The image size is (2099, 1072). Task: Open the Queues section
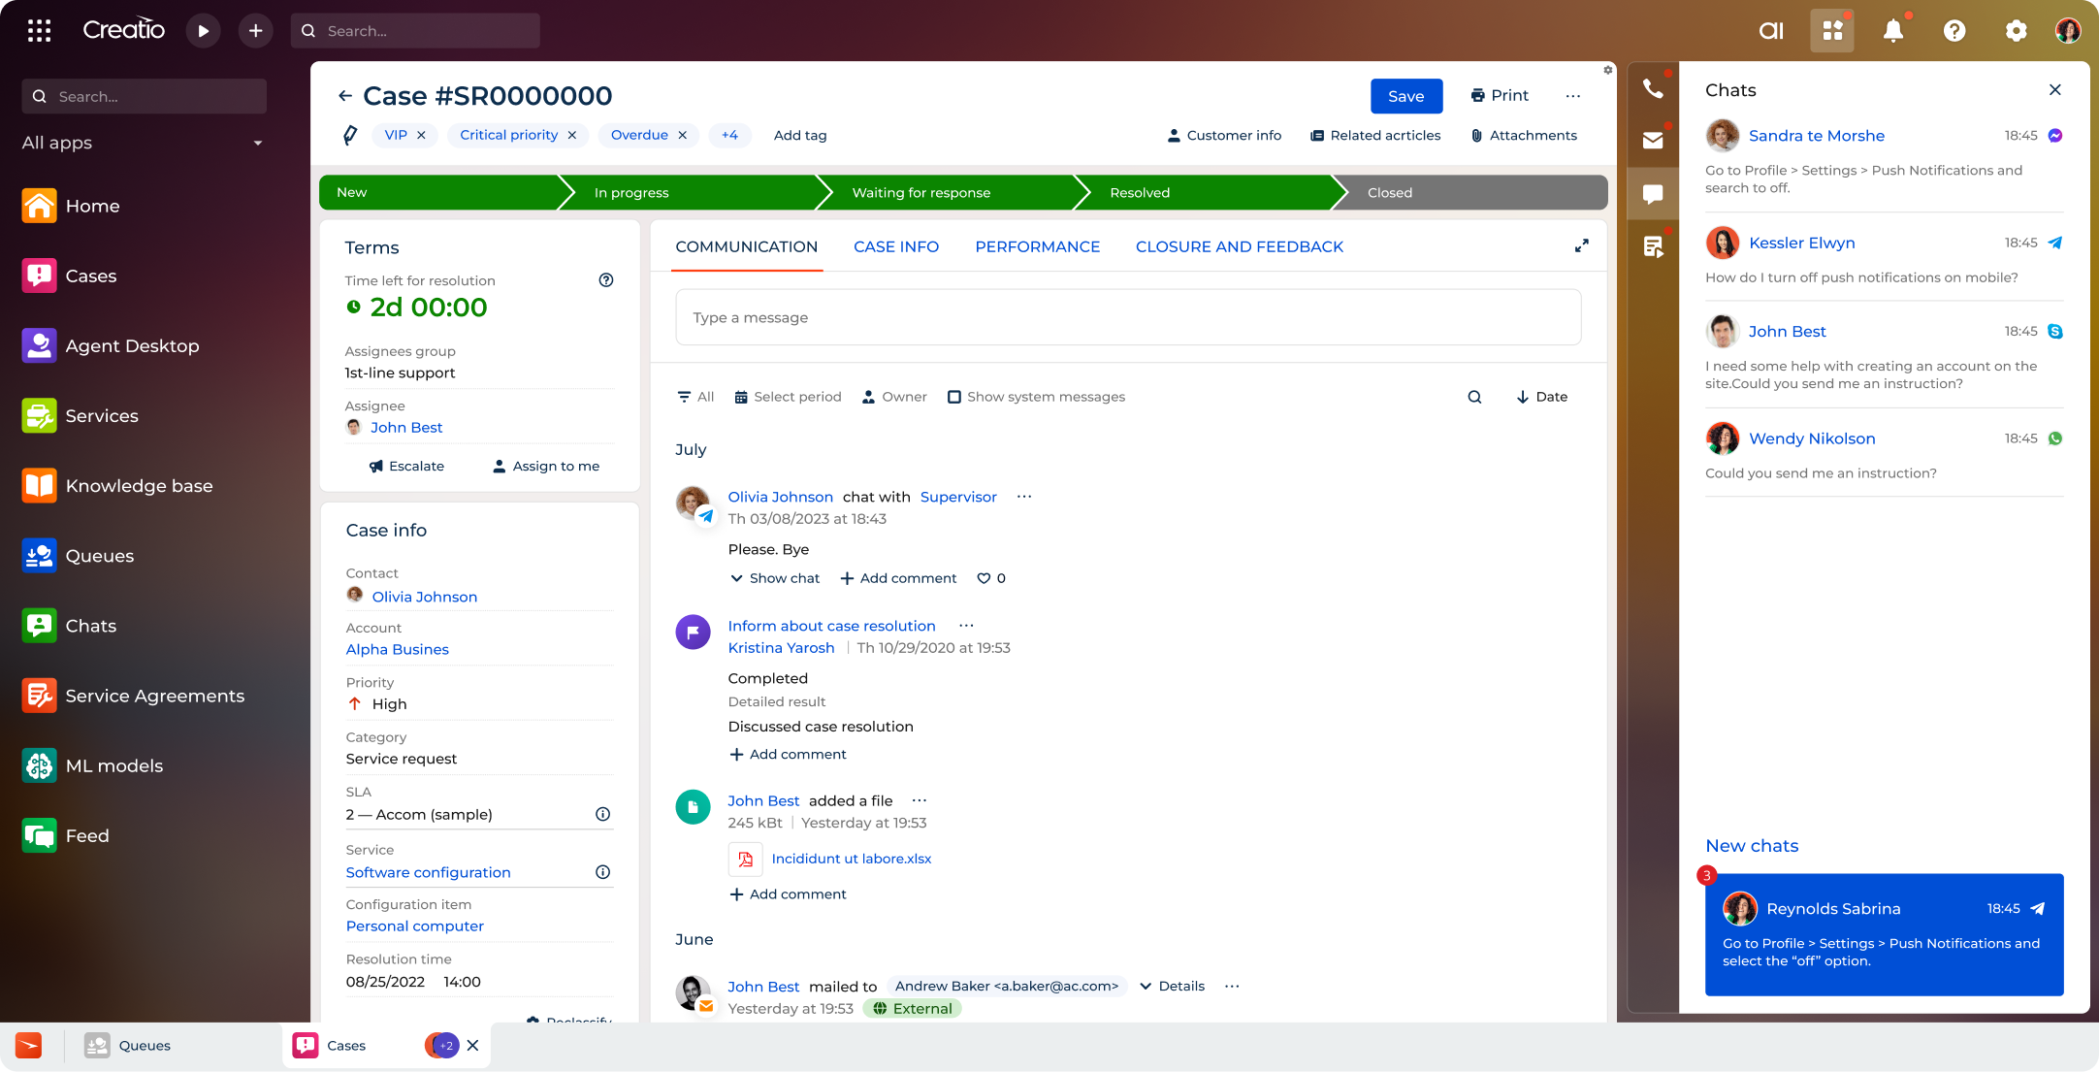click(x=99, y=555)
